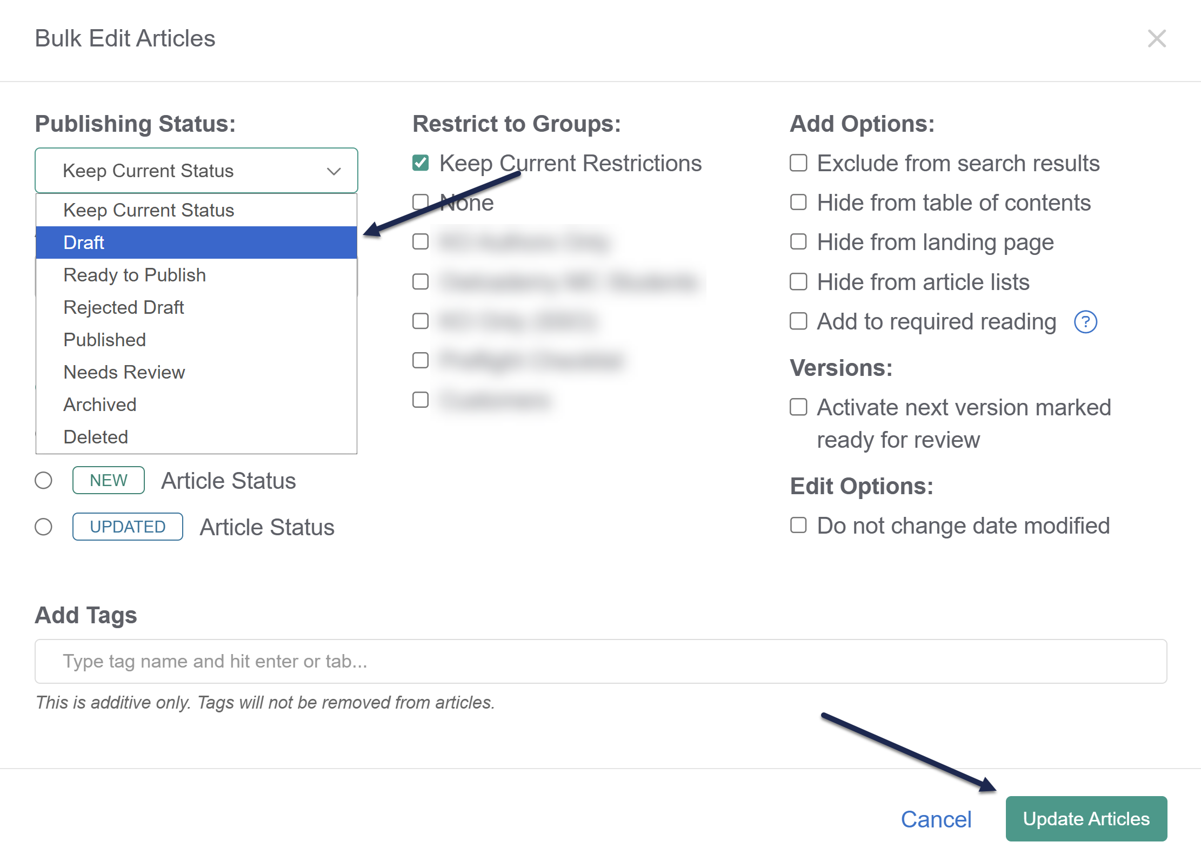Click the Cancel link
The image size is (1201, 862).
936,819
